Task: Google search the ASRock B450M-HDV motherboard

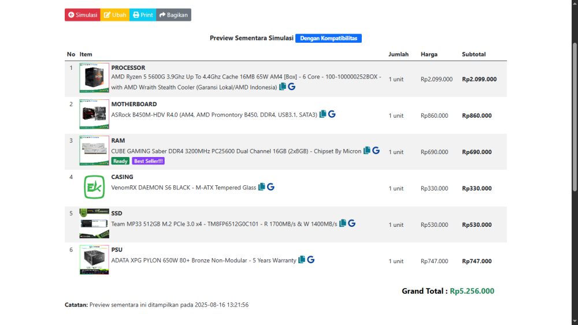Action: coord(332,114)
